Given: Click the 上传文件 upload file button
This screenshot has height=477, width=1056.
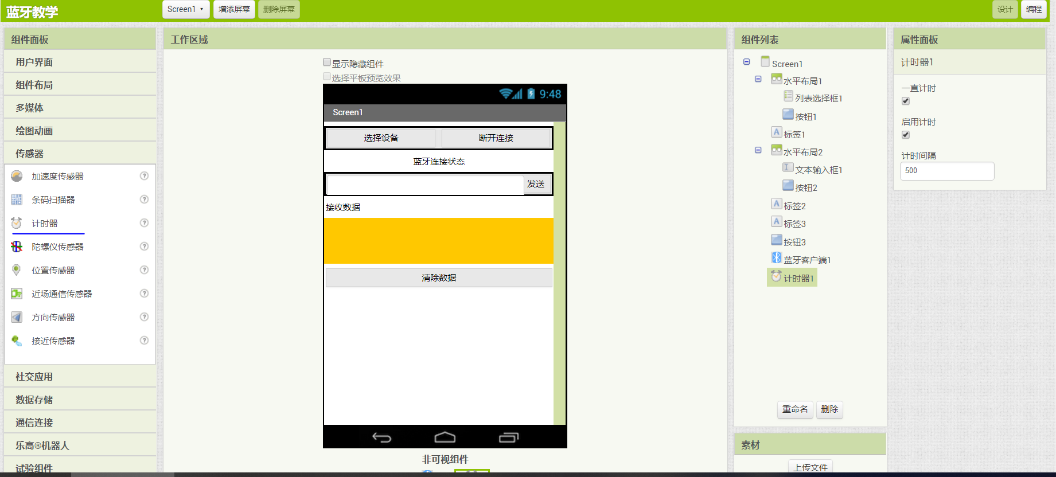Looking at the screenshot, I should (810, 467).
